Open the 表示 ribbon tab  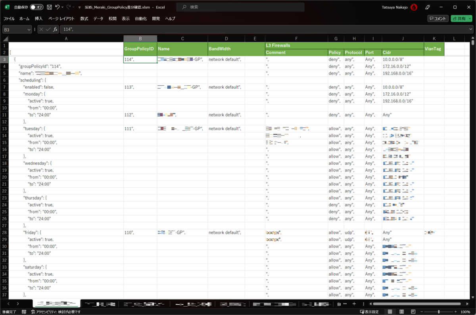coord(126,19)
